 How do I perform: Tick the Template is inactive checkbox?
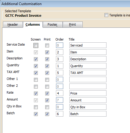[106, 15]
